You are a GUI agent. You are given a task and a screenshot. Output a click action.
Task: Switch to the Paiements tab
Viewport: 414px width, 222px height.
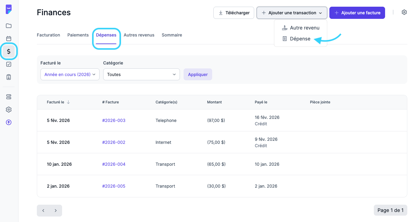[78, 35]
